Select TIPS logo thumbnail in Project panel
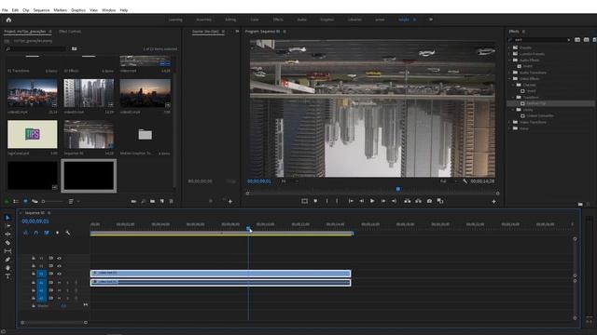Screen dimensions: 597x335 click(x=33, y=134)
